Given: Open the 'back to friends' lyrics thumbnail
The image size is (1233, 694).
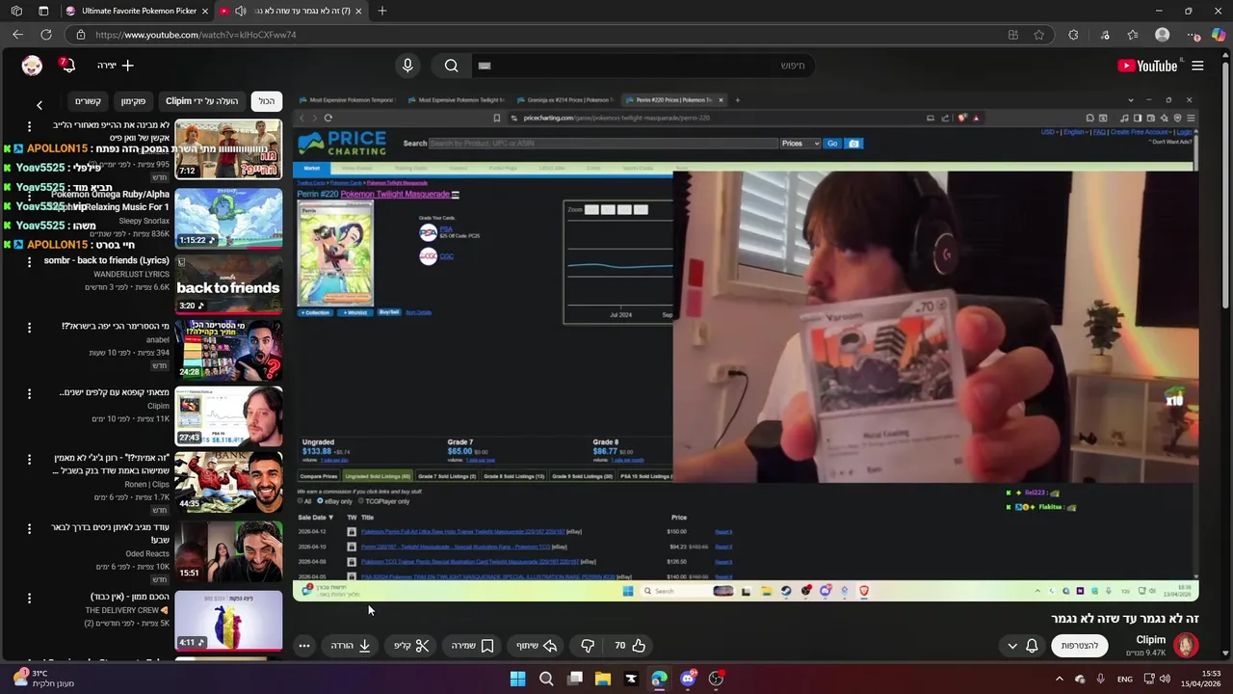Looking at the screenshot, I should pos(228,283).
